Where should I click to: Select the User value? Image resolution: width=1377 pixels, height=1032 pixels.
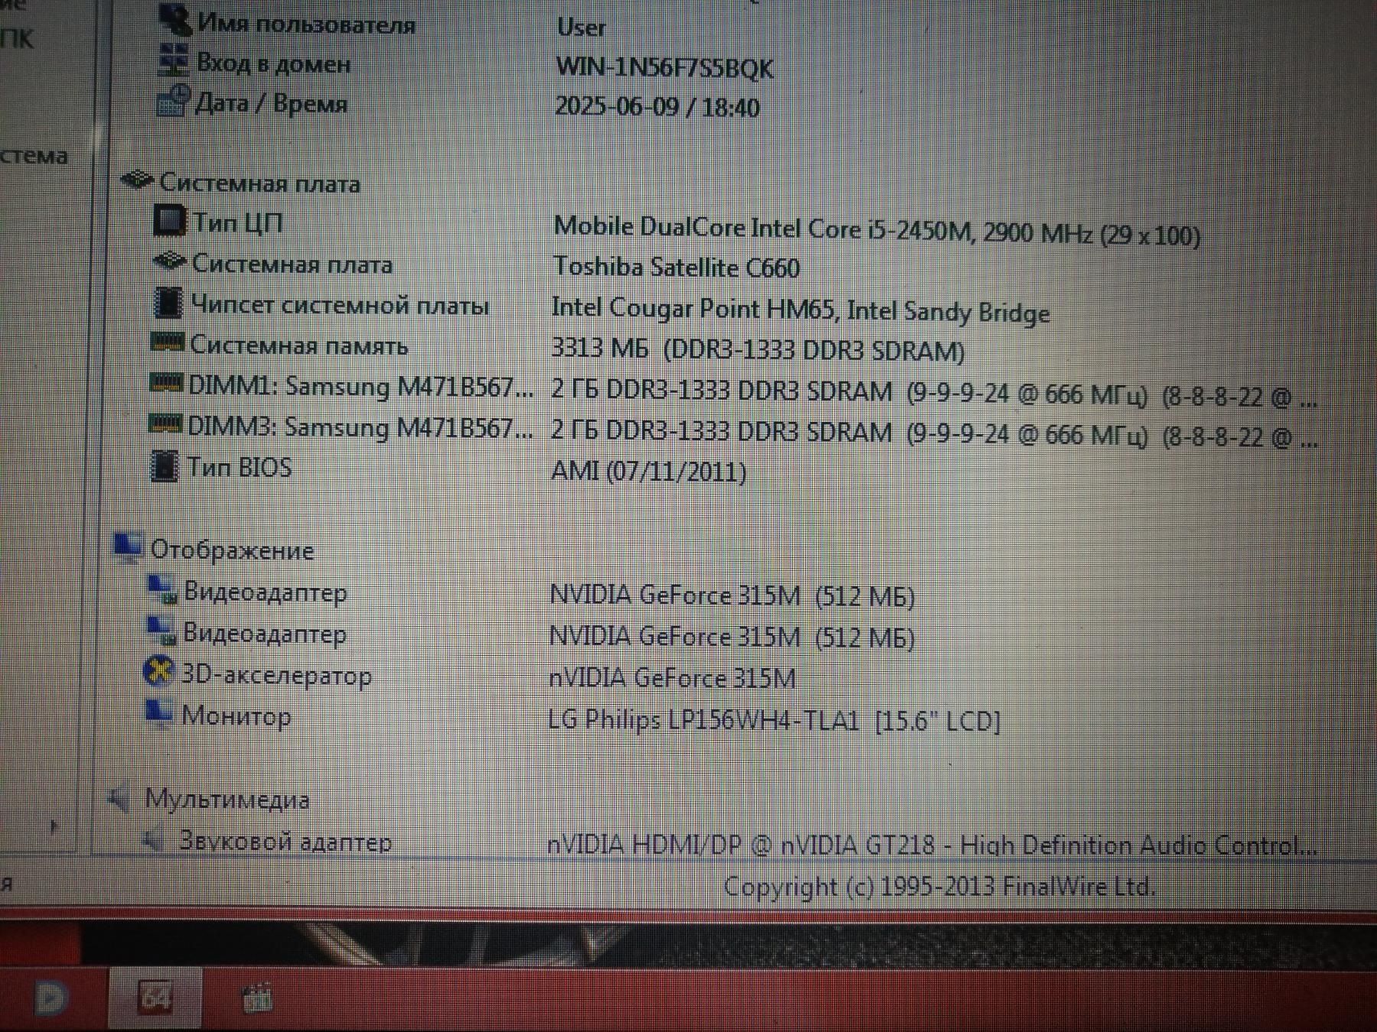click(581, 28)
